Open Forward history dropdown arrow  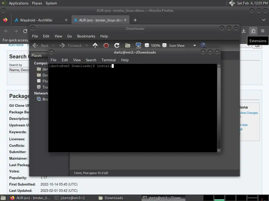click(x=87, y=46)
